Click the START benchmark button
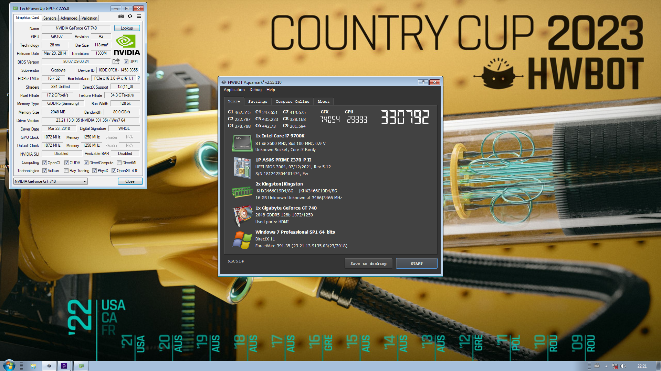The width and height of the screenshot is (661, 371). click(x=417, y=263)
